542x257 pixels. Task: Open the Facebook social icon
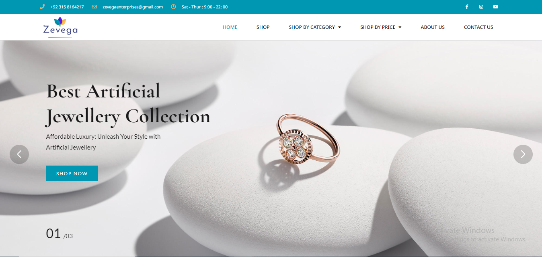click(x=467, y=7)
